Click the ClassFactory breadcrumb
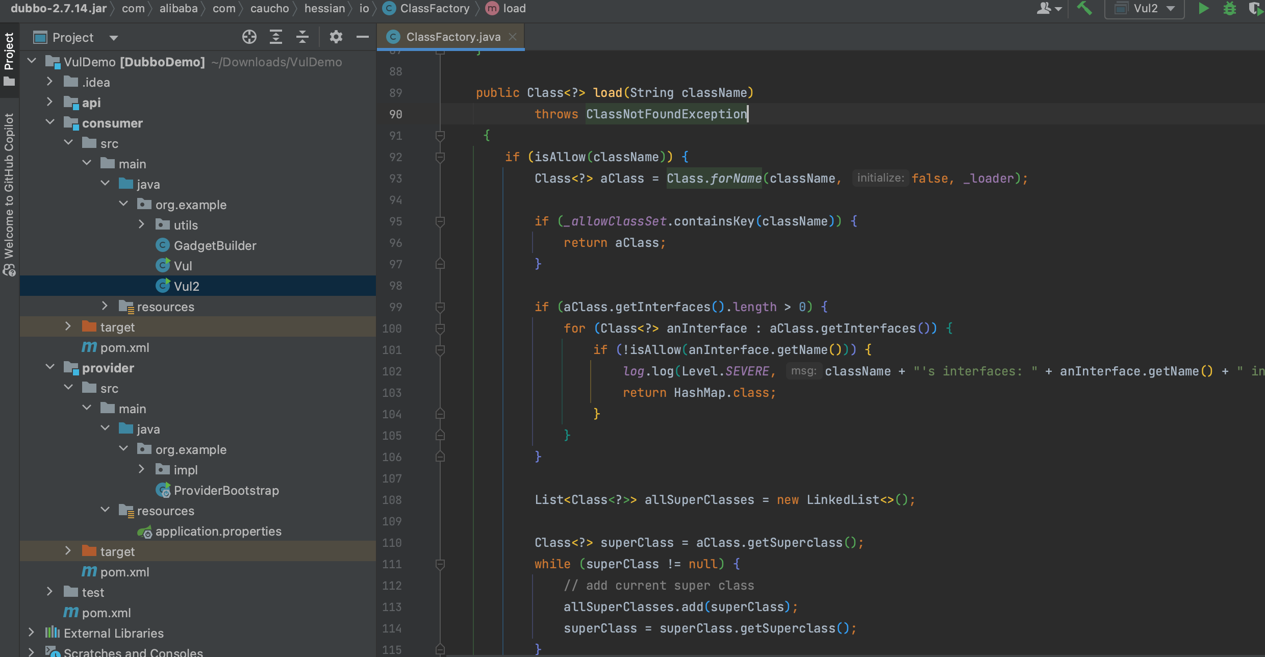This screenshot has width=1265, height=657. 426,9
